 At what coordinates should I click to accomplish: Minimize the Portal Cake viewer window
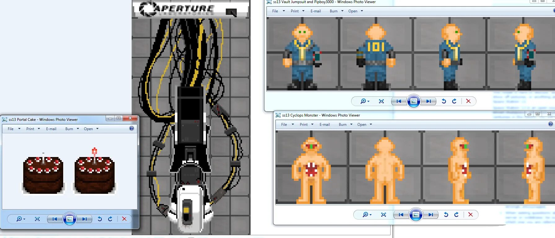[x=110, y=118]
